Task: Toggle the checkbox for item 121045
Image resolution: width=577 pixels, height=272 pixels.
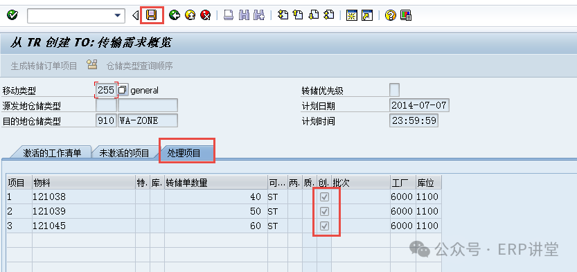Action: pyautogui.click(x=324, y=226)
